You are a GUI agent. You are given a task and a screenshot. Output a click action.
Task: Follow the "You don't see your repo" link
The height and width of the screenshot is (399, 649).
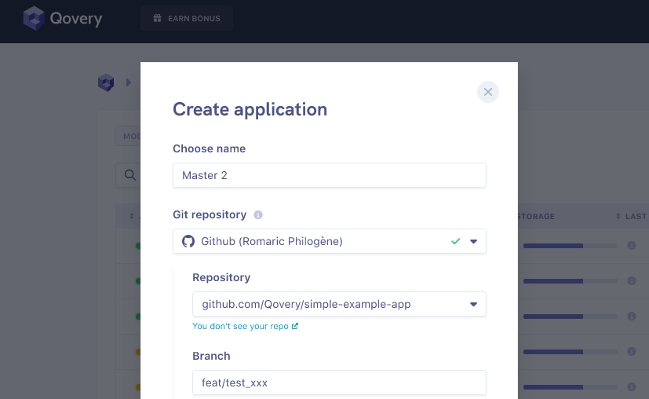[245, 326]
